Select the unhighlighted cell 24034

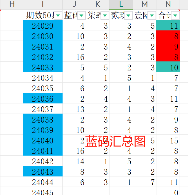tap(43, 77)
